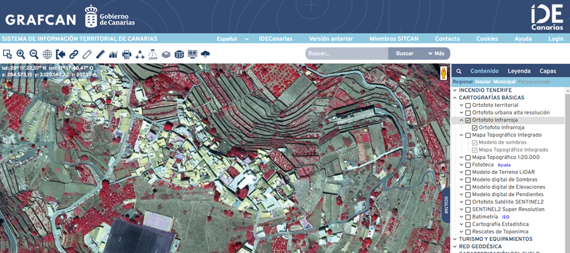Open the Versión anterior link
570x253 pixels.
click(331, 39)
